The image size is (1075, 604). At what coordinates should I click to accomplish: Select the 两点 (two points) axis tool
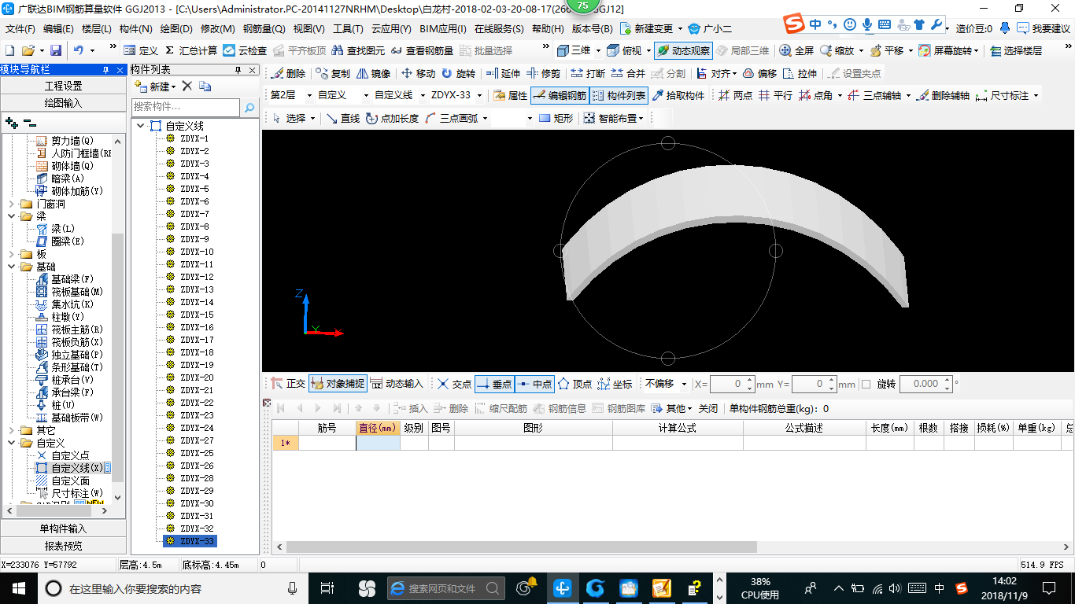click(x=735, y=95)
